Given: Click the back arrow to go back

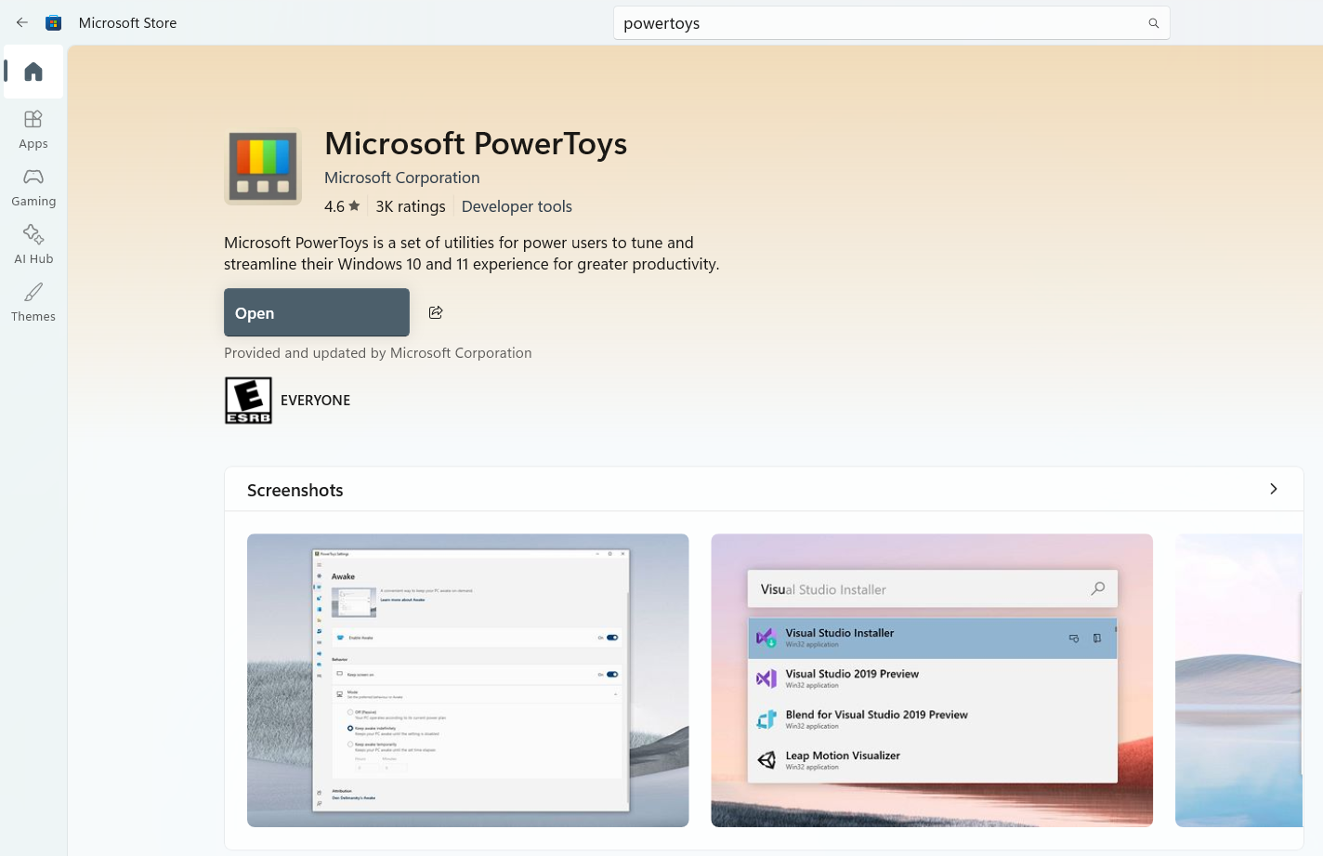Looking at the screenshot, I should pyautogui.click(x=22, y=22).
